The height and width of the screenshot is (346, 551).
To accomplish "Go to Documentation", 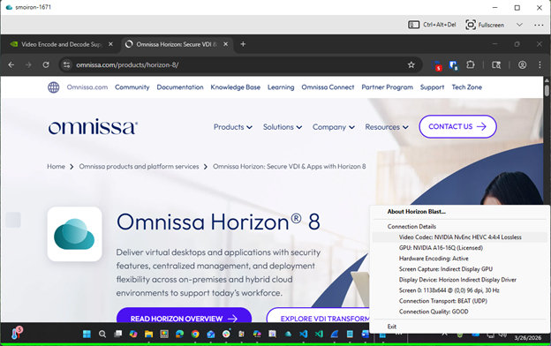I will [180, 87].
